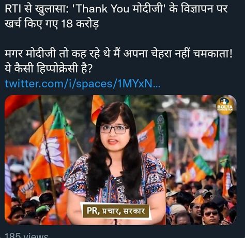Click the man wearing sunglasses in crowd

click(x=211, y=214)
